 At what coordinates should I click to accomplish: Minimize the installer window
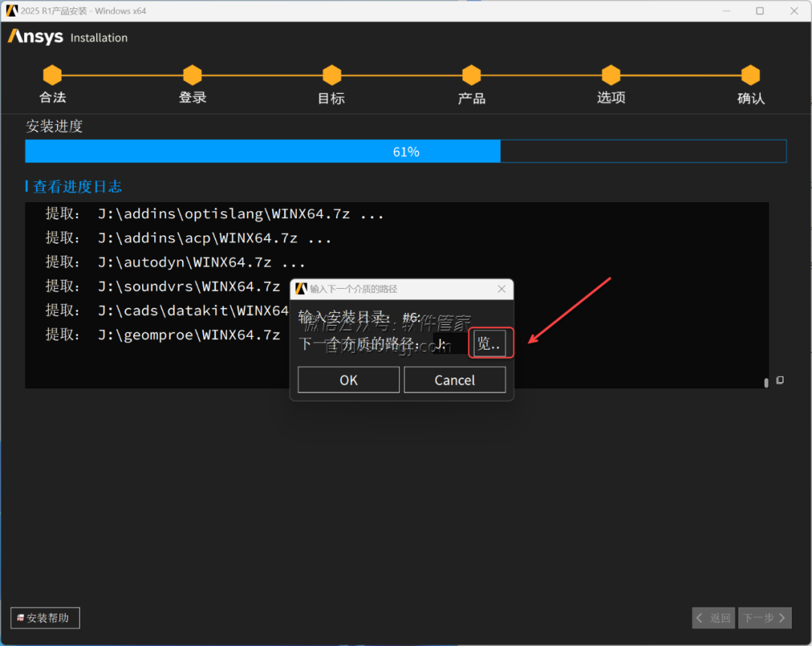[x=726, y=11]
